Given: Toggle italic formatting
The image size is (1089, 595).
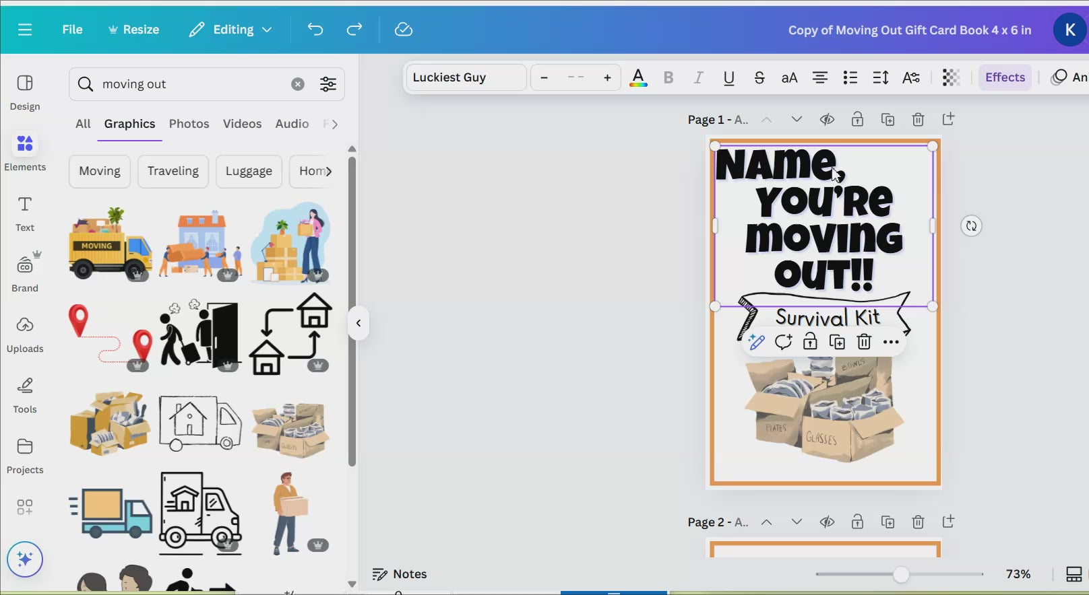Looking at the screenshot, I should [699, 78].
